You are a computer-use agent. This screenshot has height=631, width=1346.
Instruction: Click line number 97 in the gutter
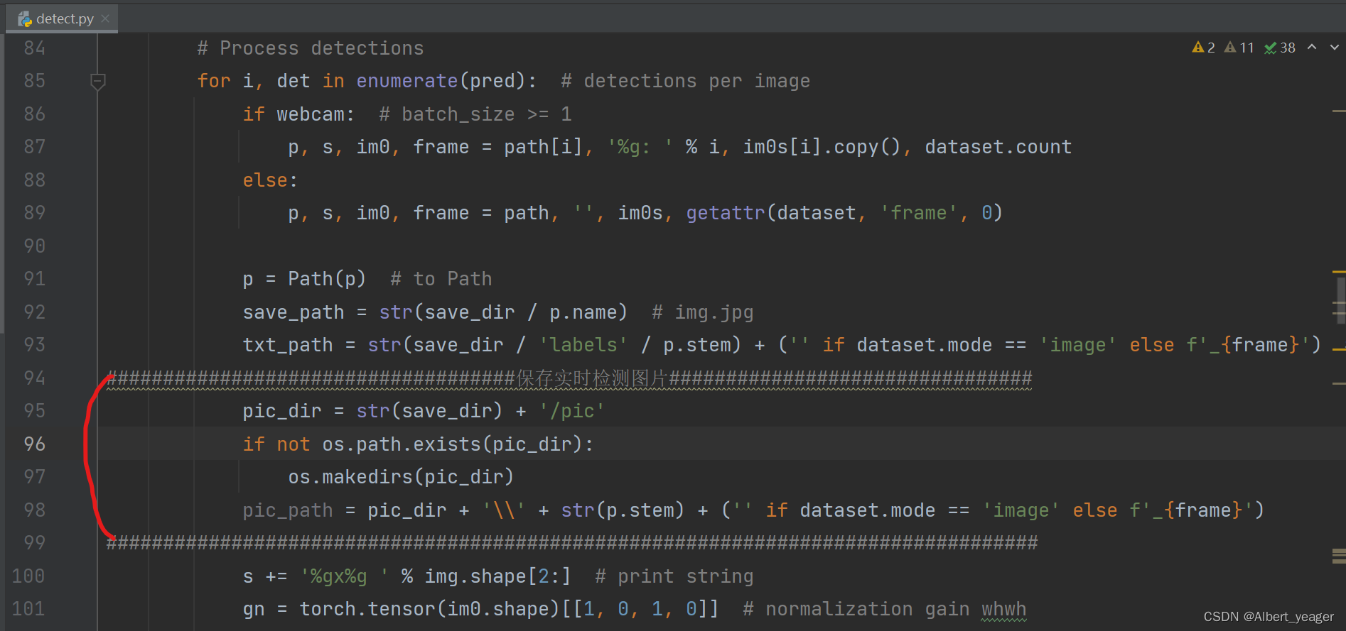coord(34,477)
